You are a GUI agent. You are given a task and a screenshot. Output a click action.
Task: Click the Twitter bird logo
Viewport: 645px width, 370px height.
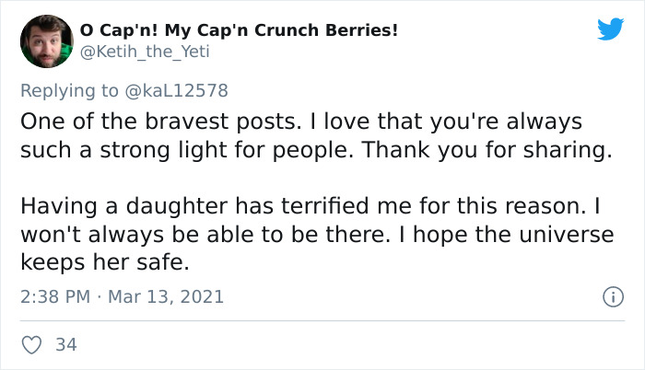point(610,29)
